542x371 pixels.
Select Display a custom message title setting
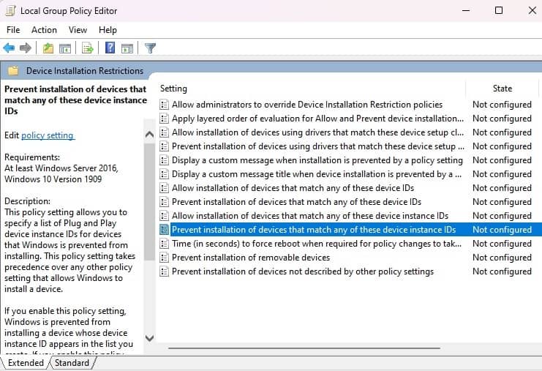click(317, 174)
